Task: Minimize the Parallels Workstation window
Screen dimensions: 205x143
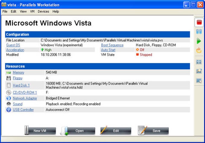Action: [x=186, y=5]
